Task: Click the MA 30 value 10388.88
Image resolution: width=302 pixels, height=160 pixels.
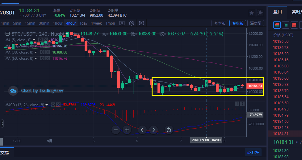Action: point(60,52)
